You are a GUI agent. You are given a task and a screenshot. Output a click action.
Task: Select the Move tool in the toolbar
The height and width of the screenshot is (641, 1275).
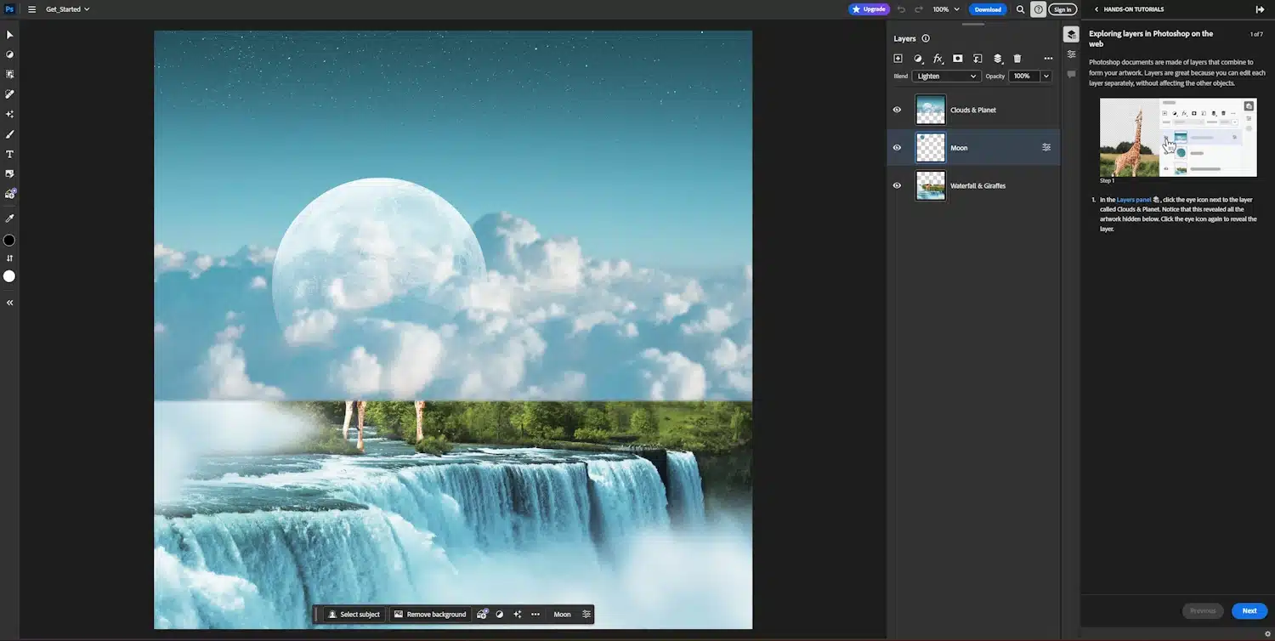(10, 35)
